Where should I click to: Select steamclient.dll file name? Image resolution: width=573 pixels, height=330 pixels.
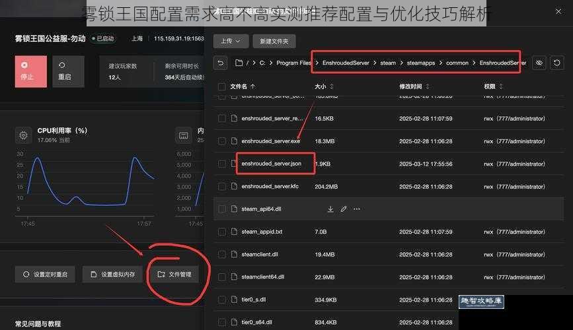[x=260, y=254]
